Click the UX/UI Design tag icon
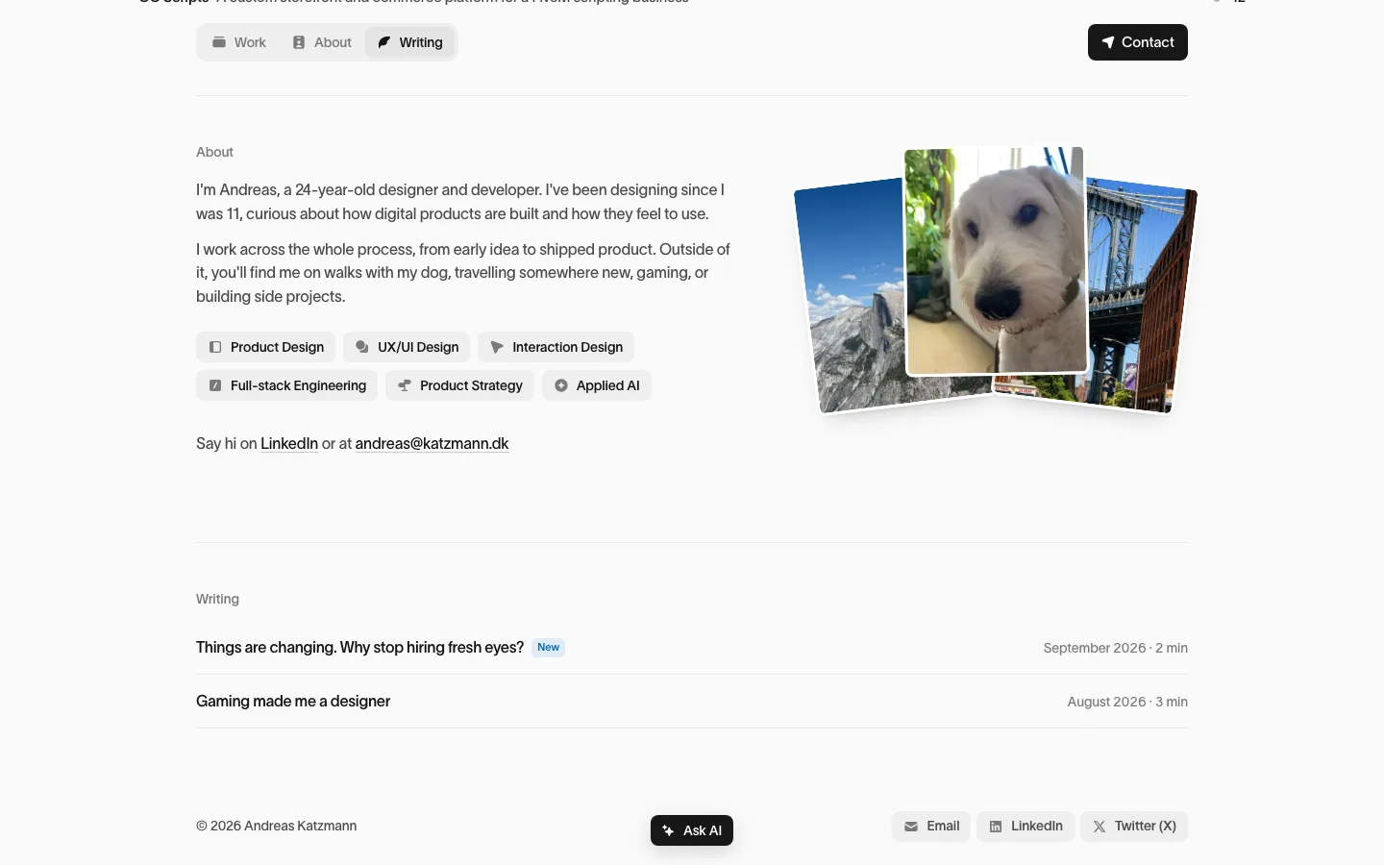 click(x=362, y=347)
